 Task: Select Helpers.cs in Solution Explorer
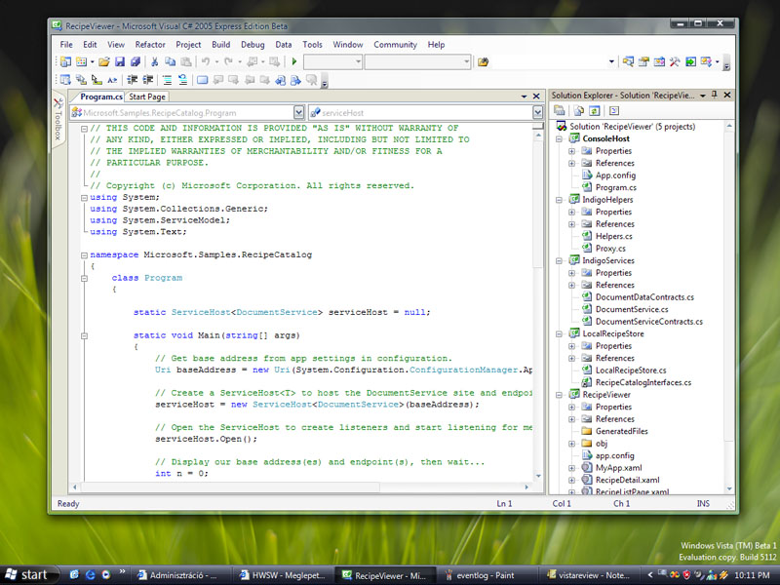614,236
